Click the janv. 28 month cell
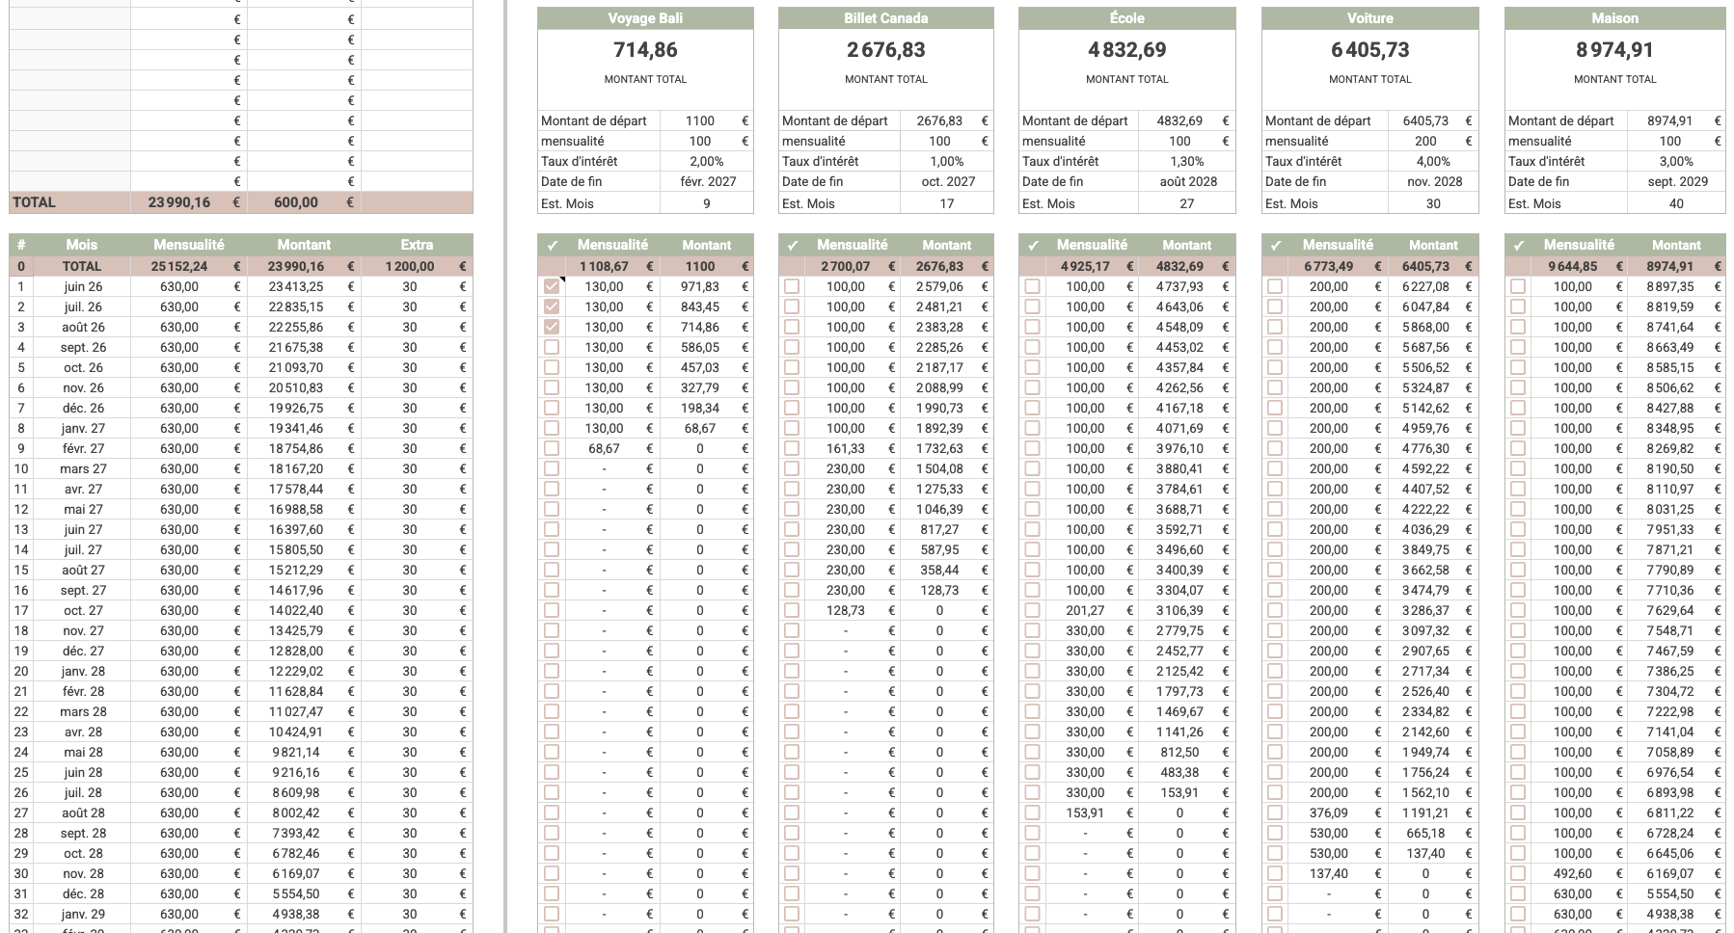 click(83, 671)
